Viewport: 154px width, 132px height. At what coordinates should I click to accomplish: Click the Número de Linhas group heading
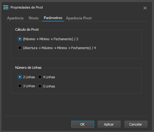pyautogui.click(x=28, y=68)
